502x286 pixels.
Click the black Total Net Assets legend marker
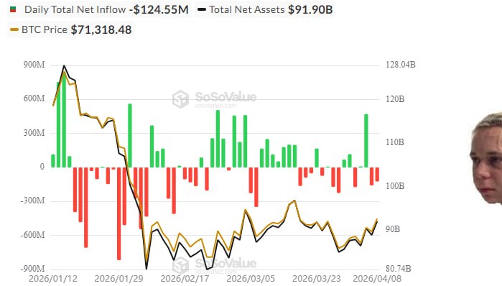(202, 9)
